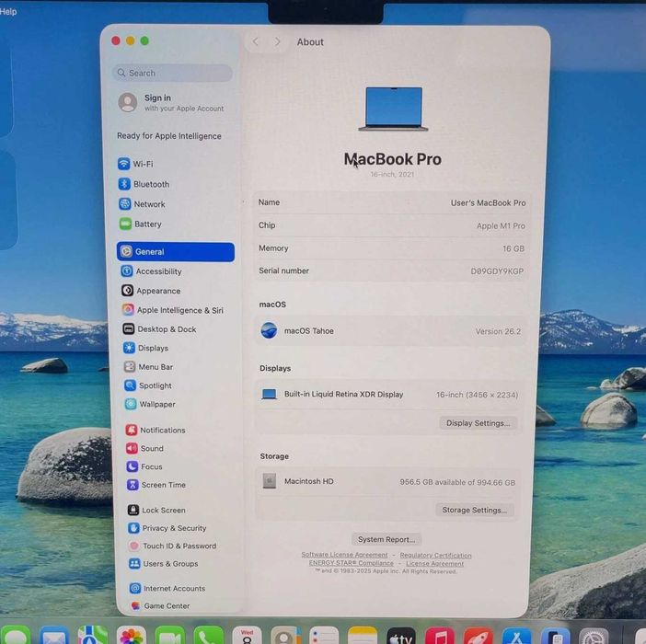The image size is (646, 644).
Task: Open Screen Time settings
Action: (156, 485)
